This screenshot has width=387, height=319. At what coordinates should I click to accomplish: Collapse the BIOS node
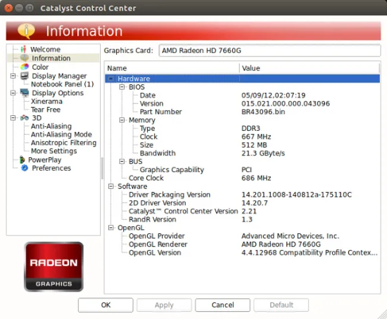coord(122,87)
